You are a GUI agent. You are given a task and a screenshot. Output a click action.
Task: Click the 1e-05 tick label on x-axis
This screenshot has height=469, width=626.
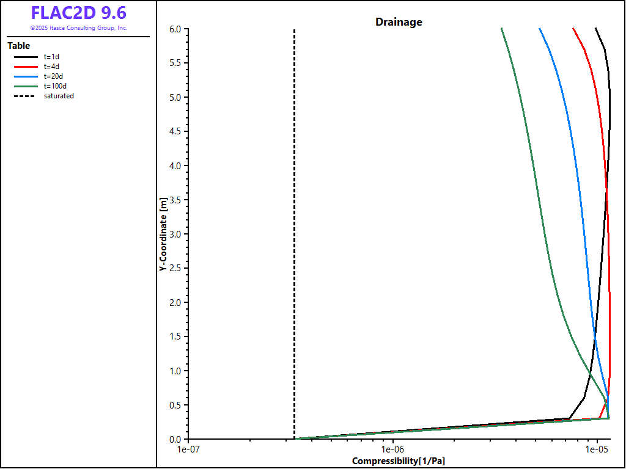coord(597,450)
